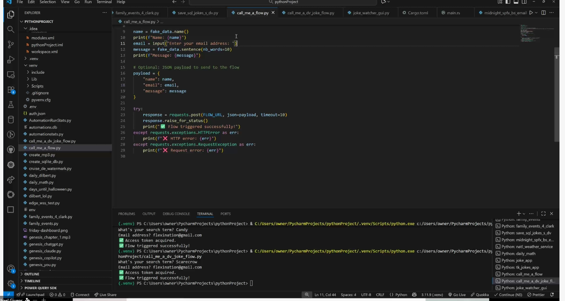Open the Search view in activity bar

11,29
